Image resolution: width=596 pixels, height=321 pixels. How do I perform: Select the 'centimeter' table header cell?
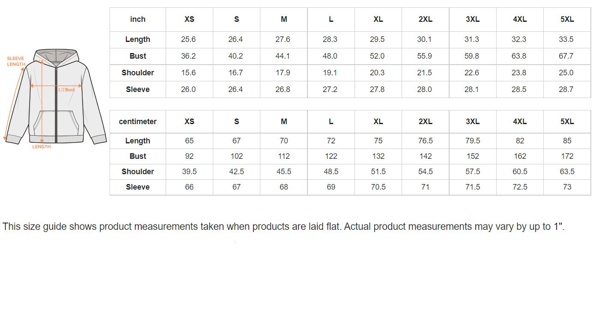pos(138,122)
